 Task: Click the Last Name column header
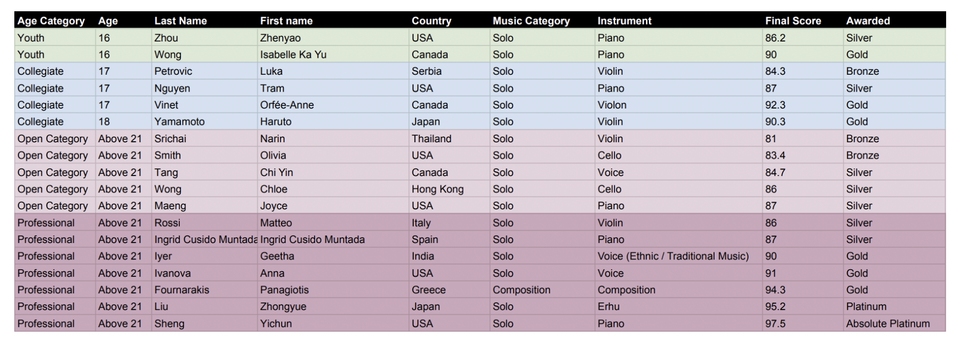180,21
